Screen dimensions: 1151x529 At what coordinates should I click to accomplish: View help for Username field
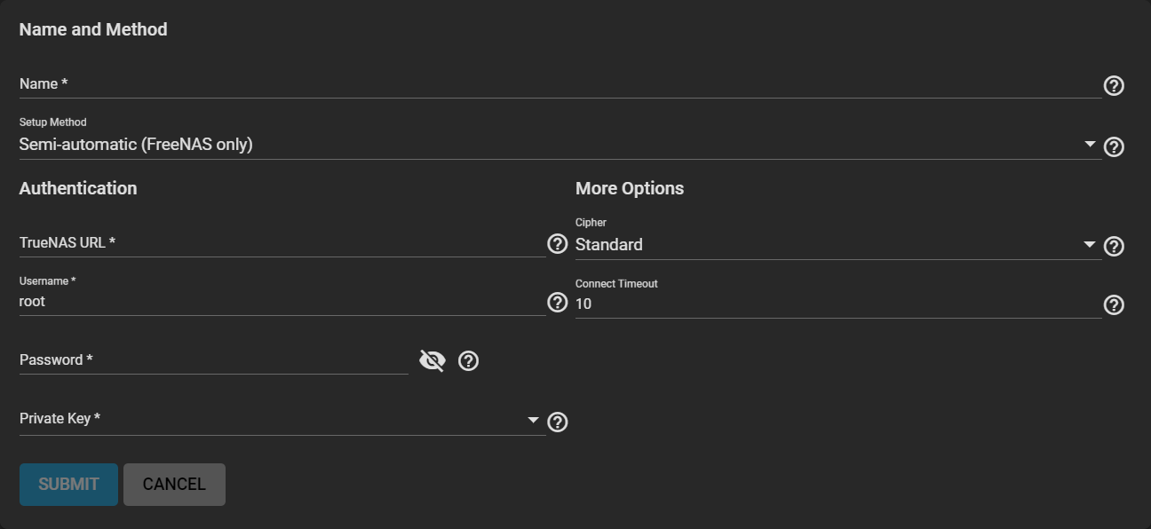557,303
